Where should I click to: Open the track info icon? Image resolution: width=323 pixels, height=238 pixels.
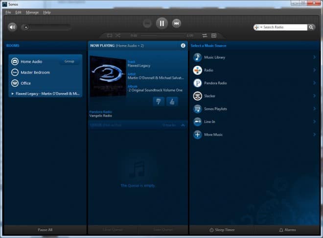coord(183,46)
